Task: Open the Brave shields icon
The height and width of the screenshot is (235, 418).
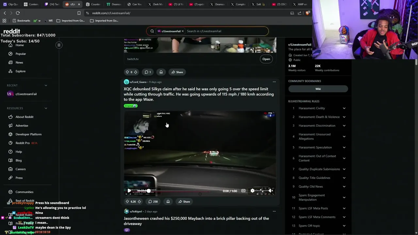Action: pyautogui.click(x=307, y=13)
